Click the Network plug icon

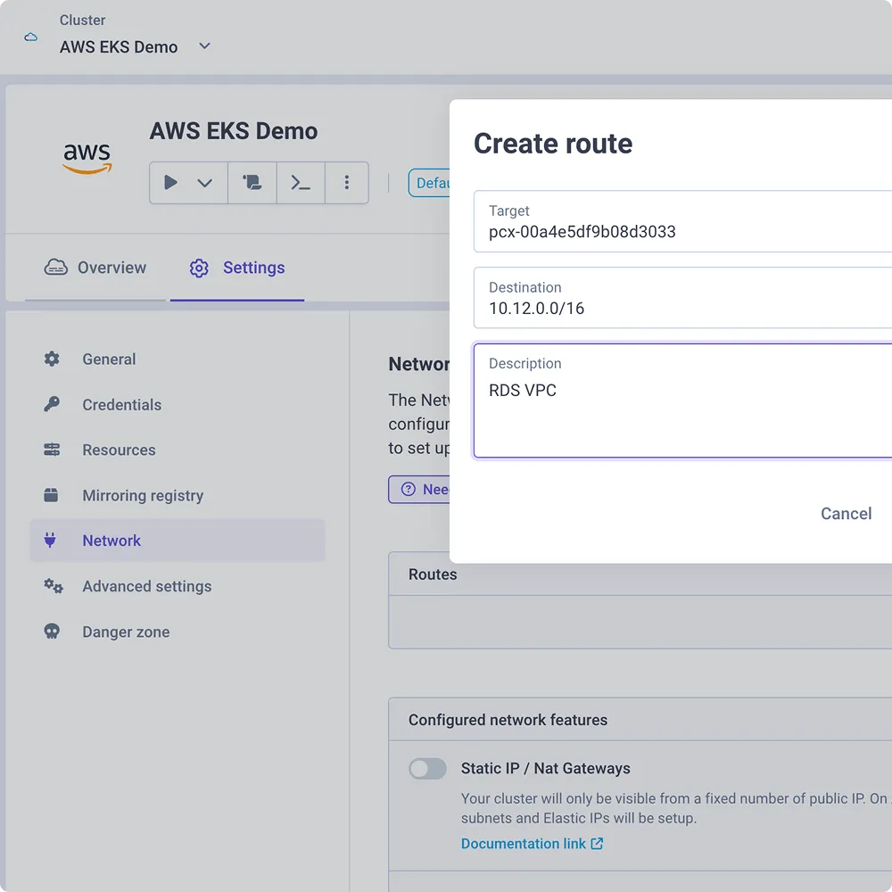tap(50, 540)
